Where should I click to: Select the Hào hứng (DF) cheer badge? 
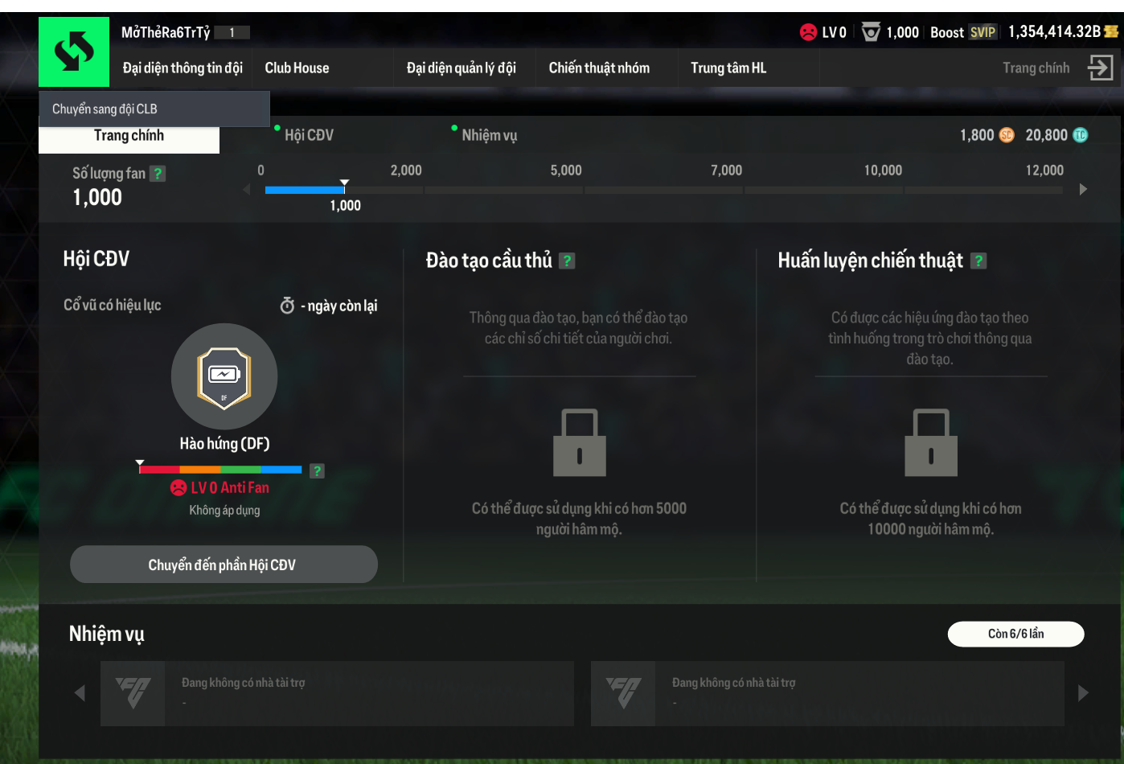pyautogui.click(x=224, y=376)
